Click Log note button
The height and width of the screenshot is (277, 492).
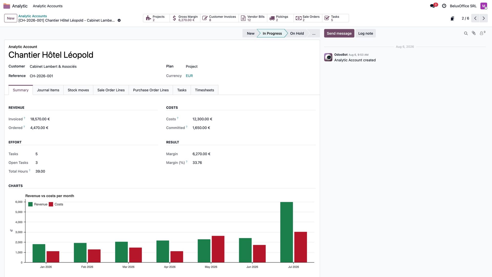(365, 33)
